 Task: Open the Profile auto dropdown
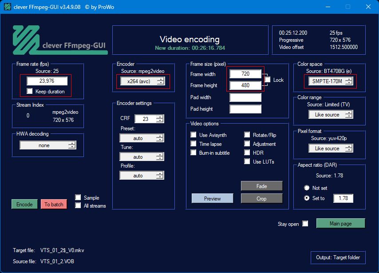[142, 175]
